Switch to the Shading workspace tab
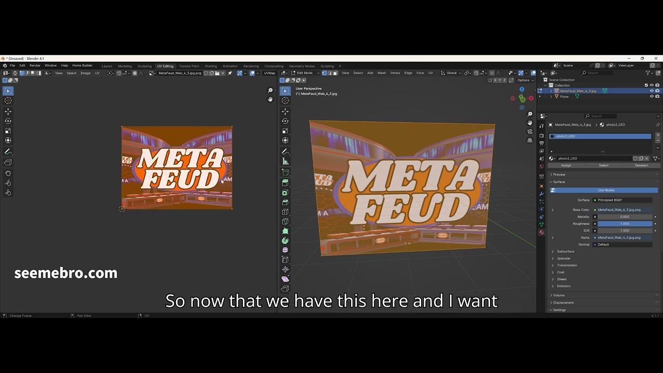 (x=211, y=66)
